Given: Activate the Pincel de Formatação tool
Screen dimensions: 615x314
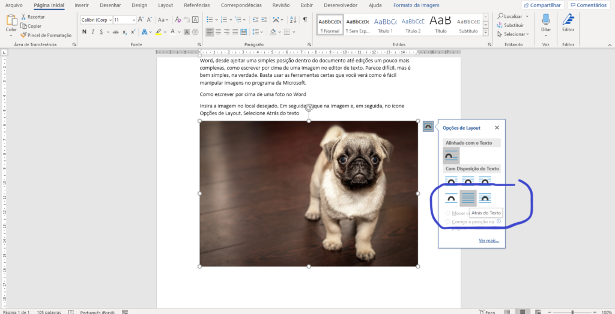Looking at the screenshot, I should pos(46,35).
